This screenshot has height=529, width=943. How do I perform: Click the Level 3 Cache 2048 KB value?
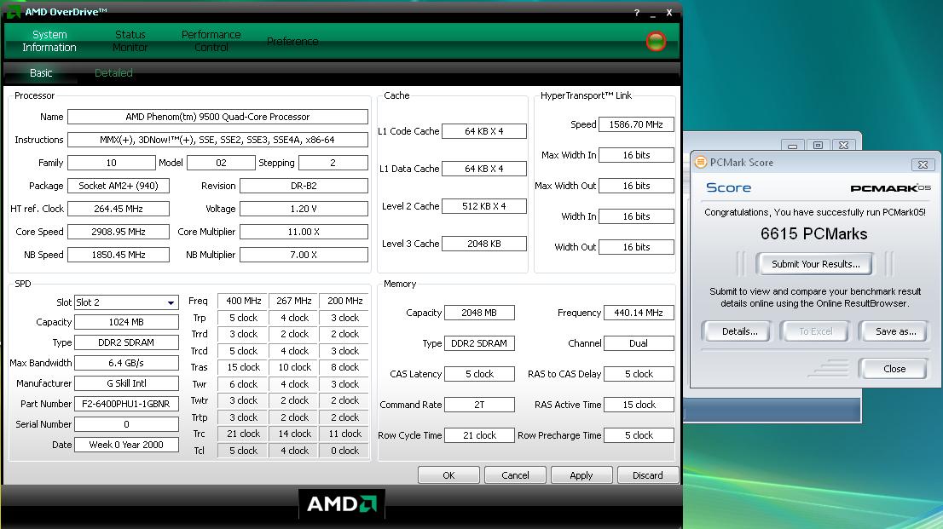tap(484, 244)
